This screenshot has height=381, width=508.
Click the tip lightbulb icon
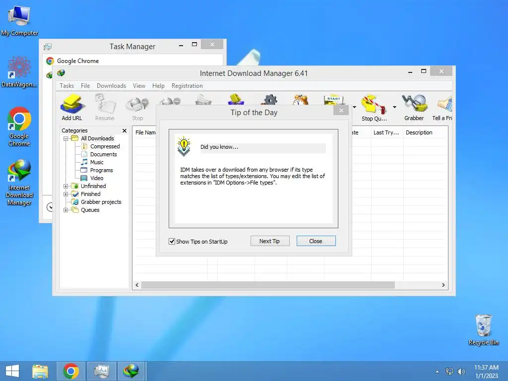point(184,146)
